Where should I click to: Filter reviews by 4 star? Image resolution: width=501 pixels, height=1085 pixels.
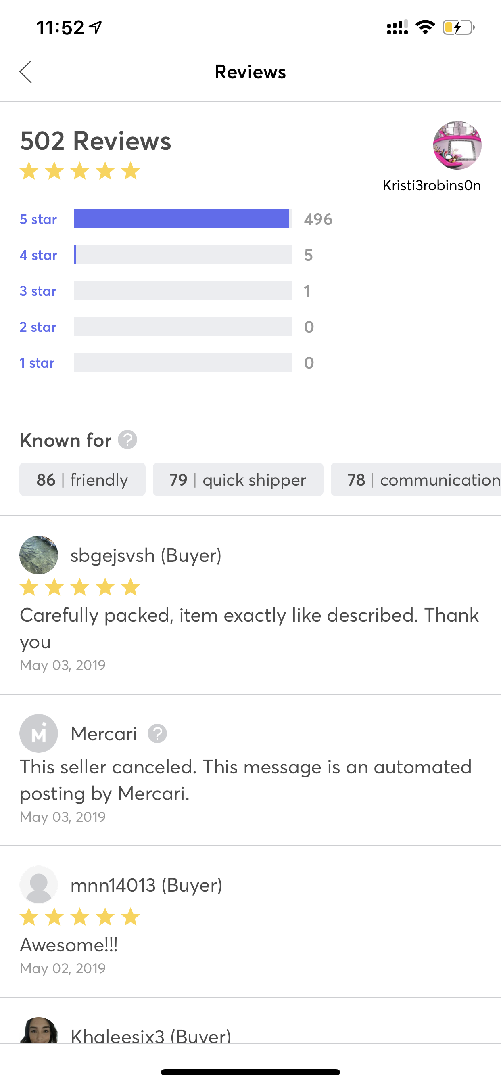(38, 255)
